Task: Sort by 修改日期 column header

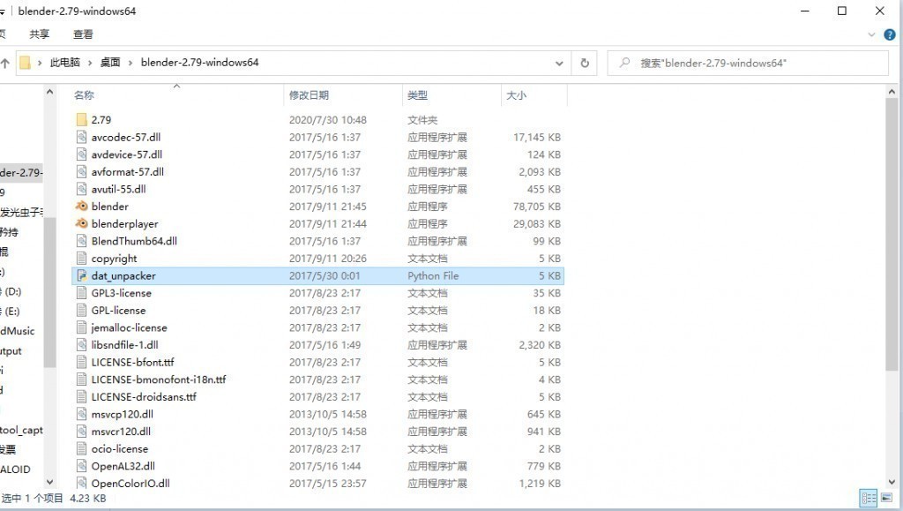Action: [x=309, y=95]
